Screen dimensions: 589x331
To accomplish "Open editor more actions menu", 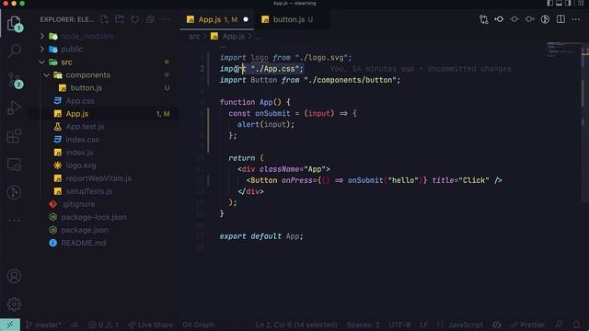I will [x=576, y=19].
